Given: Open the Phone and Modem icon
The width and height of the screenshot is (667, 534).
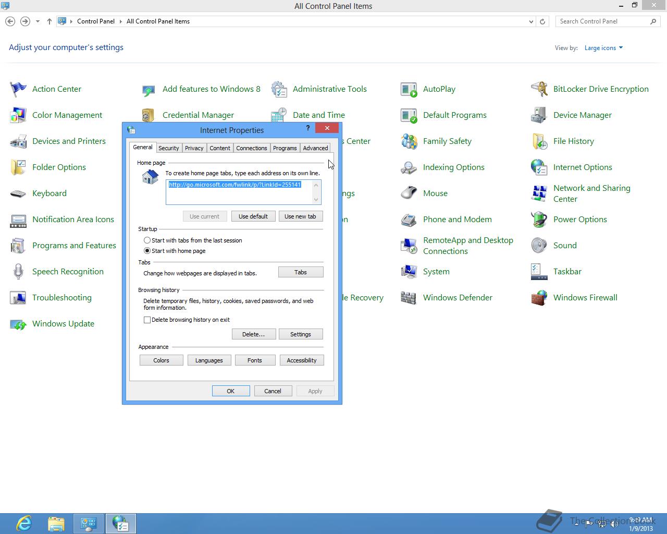Looking at the screenshot, I should 409,220.
